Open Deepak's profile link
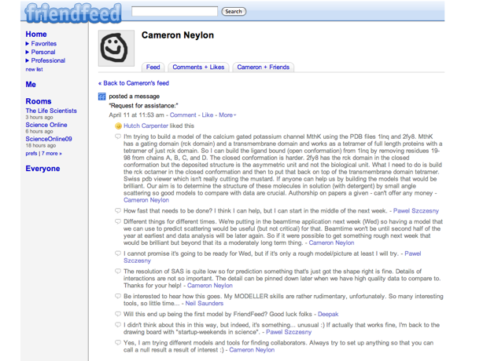 [x=328, y=314]
